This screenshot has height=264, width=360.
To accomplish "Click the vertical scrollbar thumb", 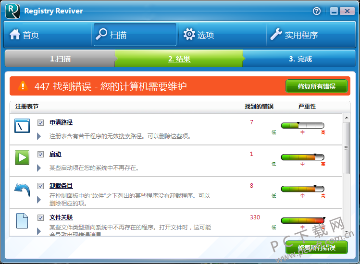I will [347, 148].
